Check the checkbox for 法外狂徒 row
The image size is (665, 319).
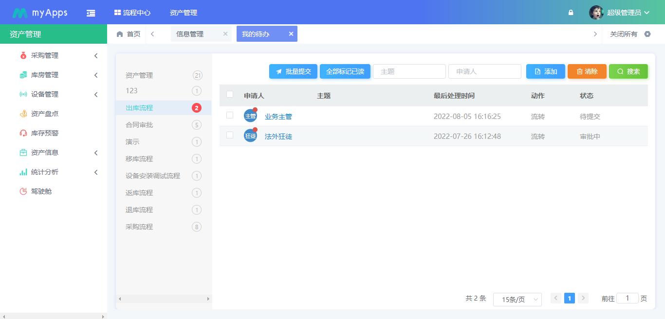point(230,136)
